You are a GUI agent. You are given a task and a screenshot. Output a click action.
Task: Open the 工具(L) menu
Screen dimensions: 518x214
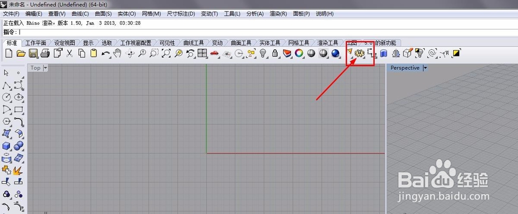point(232,13)
